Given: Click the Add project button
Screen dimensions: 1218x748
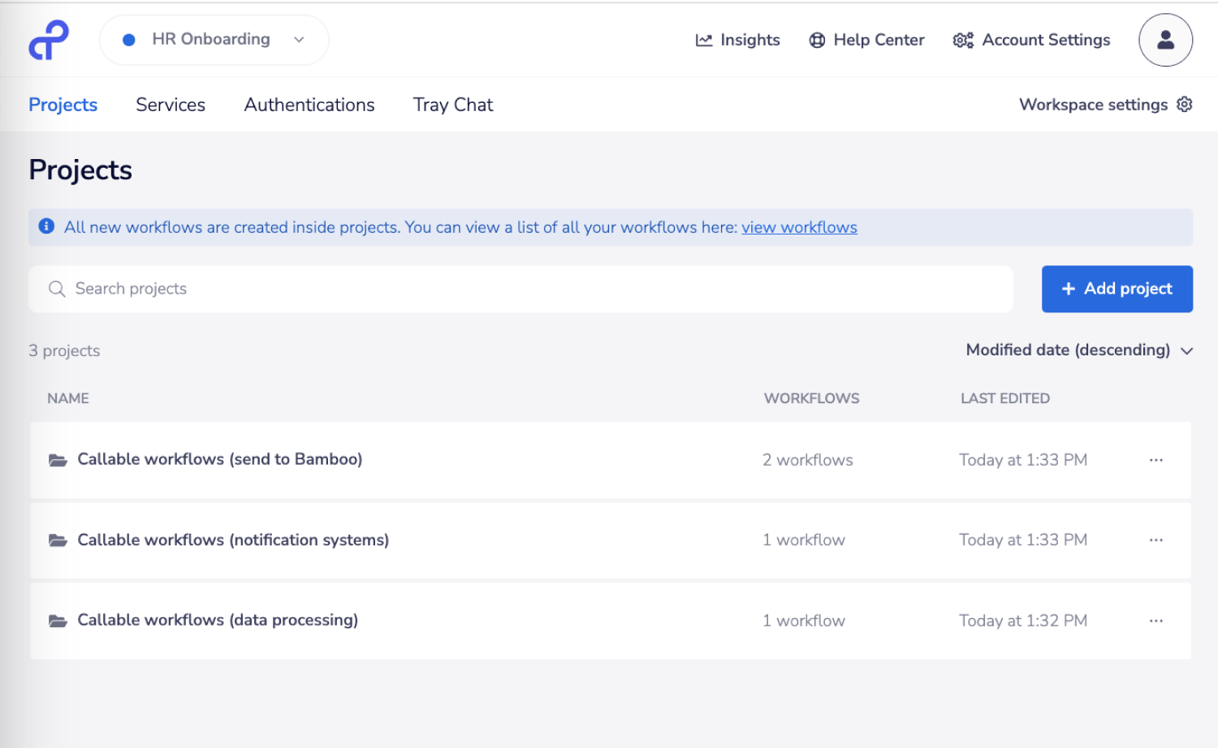Looking at the screenshot, I should (1116, 289).
